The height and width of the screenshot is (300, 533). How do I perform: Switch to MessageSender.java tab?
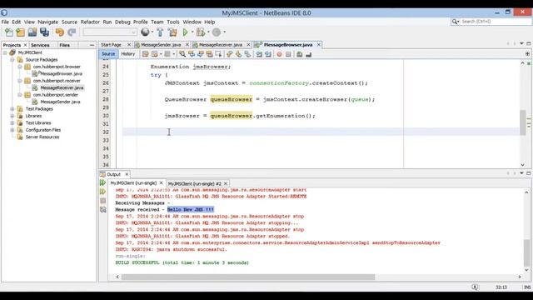pyautogui.click(x=161, y=45)
